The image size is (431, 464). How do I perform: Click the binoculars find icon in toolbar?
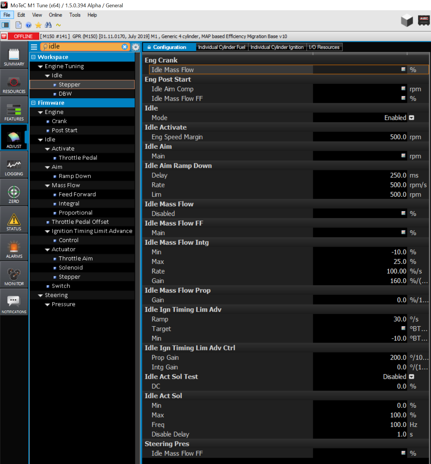[x=48, y=25]
